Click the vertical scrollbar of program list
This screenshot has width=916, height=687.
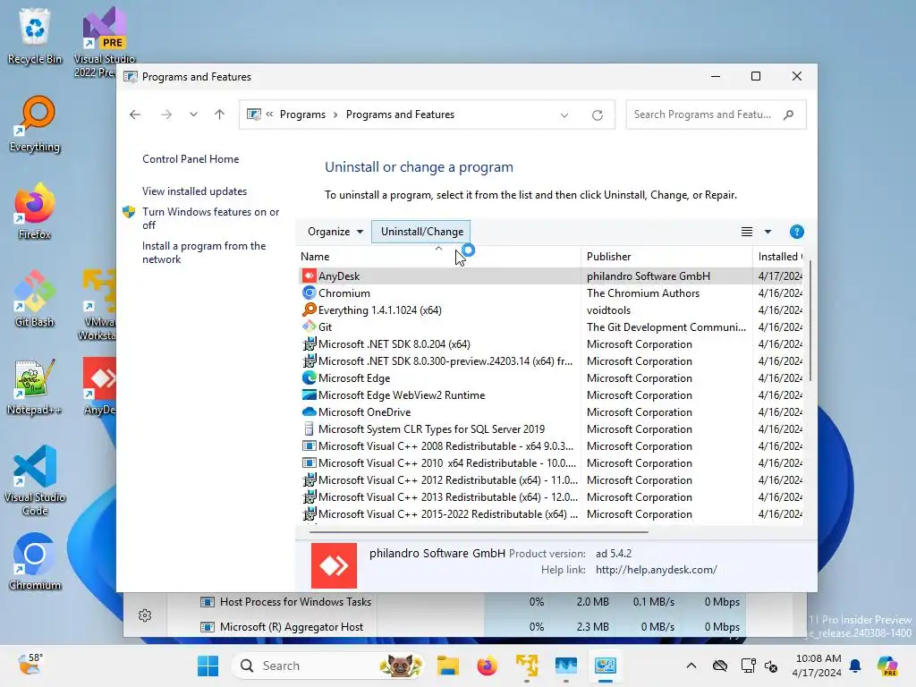coord(810,321)
